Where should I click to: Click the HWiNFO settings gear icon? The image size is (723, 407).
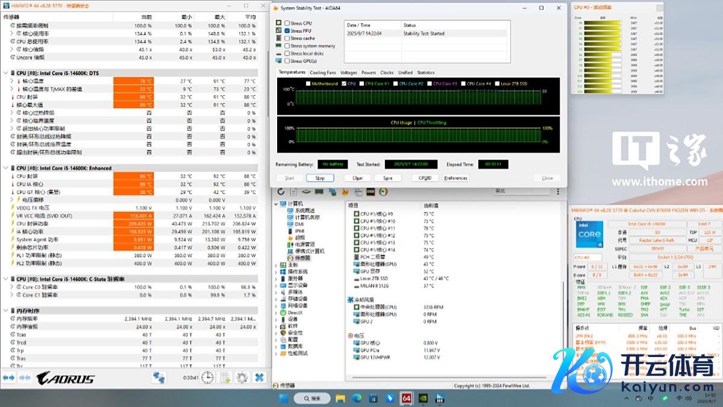242,377
